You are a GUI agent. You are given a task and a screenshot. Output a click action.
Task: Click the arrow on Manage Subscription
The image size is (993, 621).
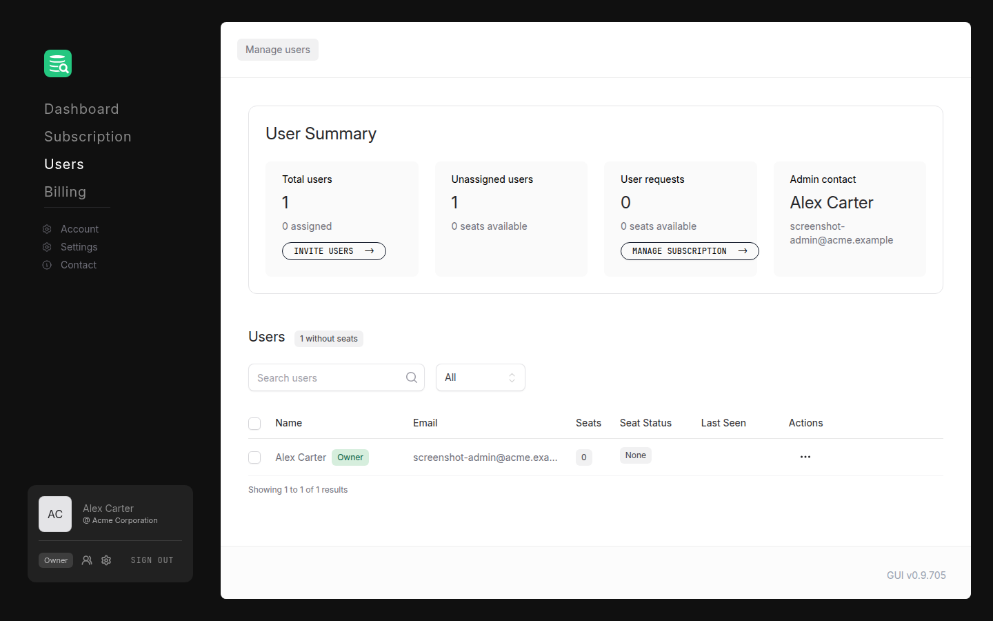tap(743, 251)
